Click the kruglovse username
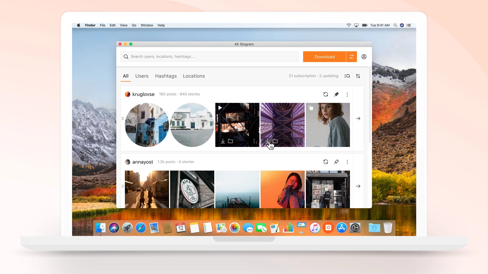This screenshot has height=274, width=488. (143, 94)
